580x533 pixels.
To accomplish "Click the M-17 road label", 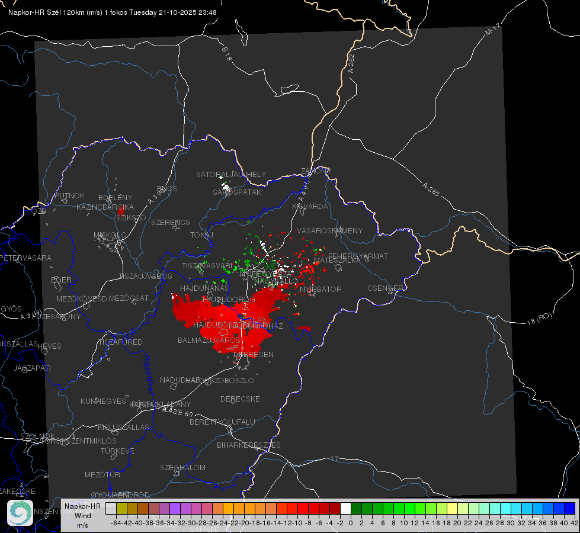I will click(x=492, y=30).
